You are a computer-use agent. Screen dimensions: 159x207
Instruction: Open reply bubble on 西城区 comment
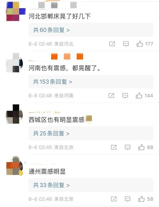click(127, 147)
